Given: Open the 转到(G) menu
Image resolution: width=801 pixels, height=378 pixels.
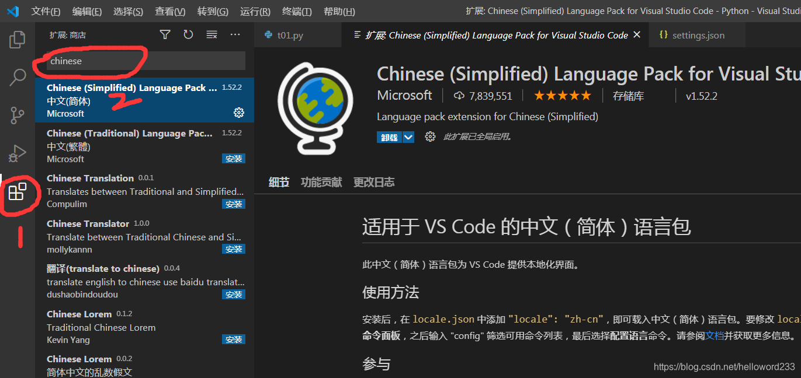Looking at the screenshot, I should 213,11.
